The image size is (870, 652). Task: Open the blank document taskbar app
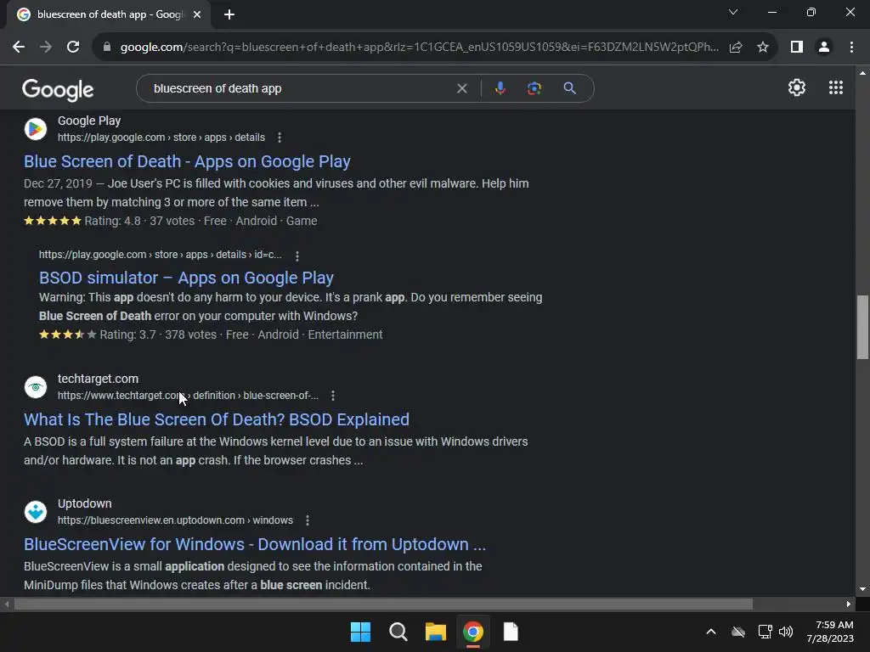[x=511, y=632]
